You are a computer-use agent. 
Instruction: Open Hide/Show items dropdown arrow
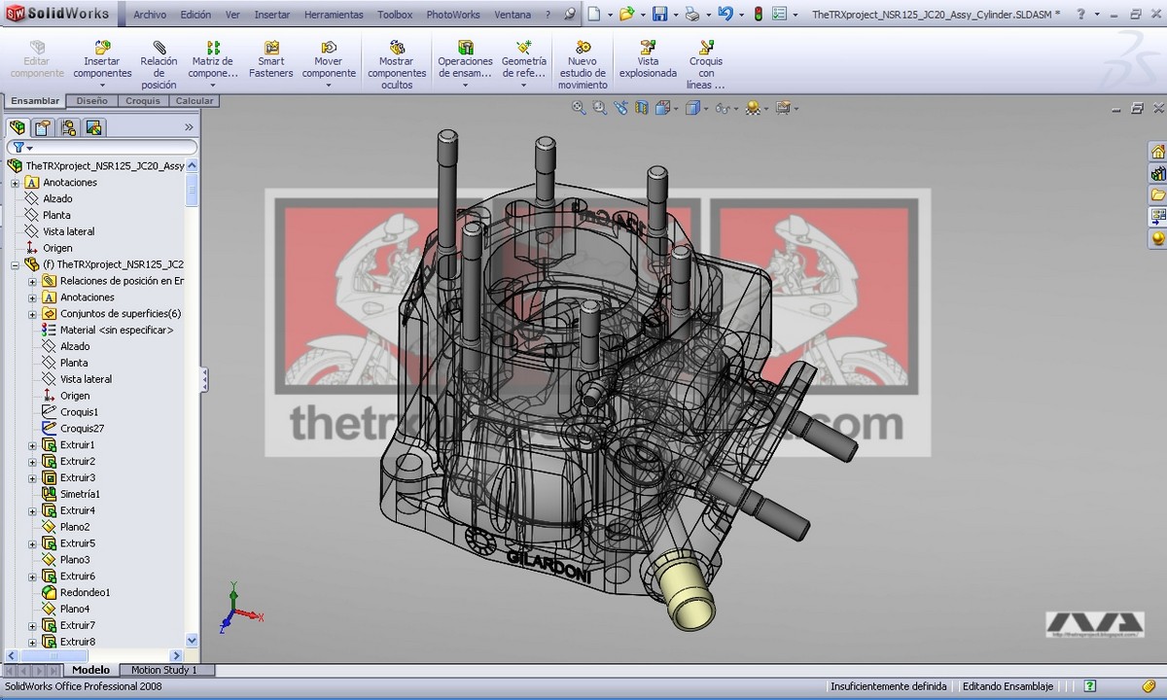point(735,109)
